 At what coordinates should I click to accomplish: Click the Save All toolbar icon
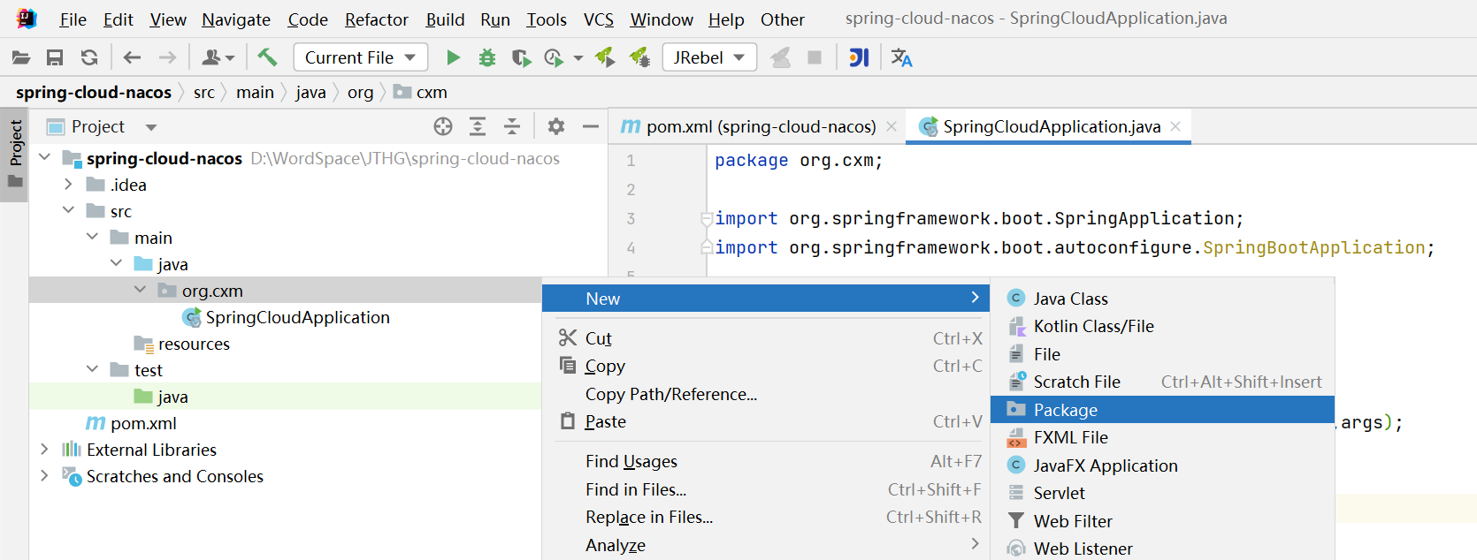[x=55, y=57]
